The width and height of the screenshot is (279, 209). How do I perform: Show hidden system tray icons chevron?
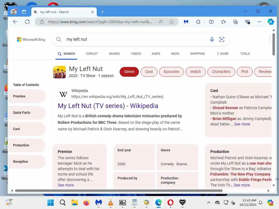(208, 202)
